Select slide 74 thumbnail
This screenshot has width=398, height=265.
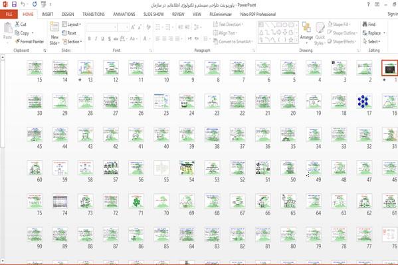coord(60,201)
